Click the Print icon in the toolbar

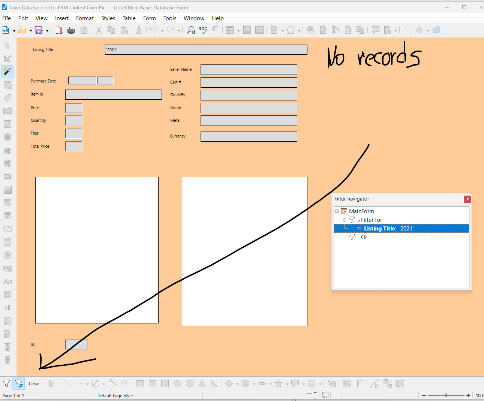(71, 30)
